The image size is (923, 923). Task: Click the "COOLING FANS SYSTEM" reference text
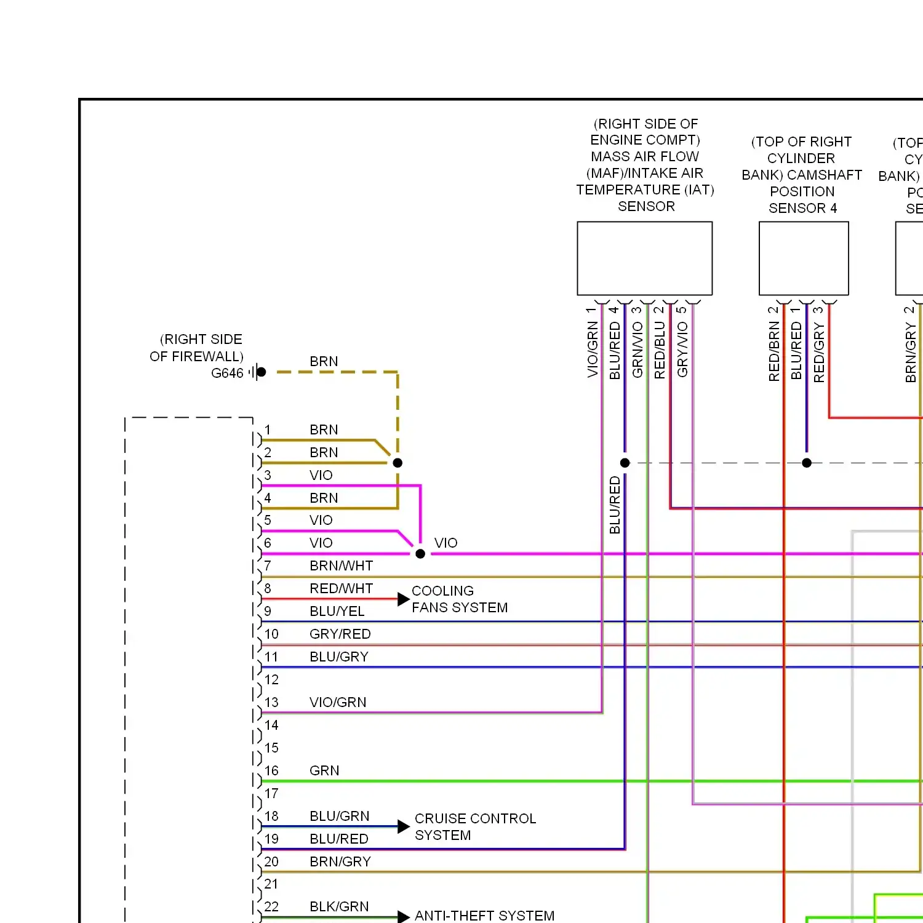tap(460, 599)
